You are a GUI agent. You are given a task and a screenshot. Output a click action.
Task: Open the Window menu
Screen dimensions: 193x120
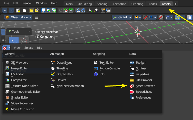[x=41, y=3]
